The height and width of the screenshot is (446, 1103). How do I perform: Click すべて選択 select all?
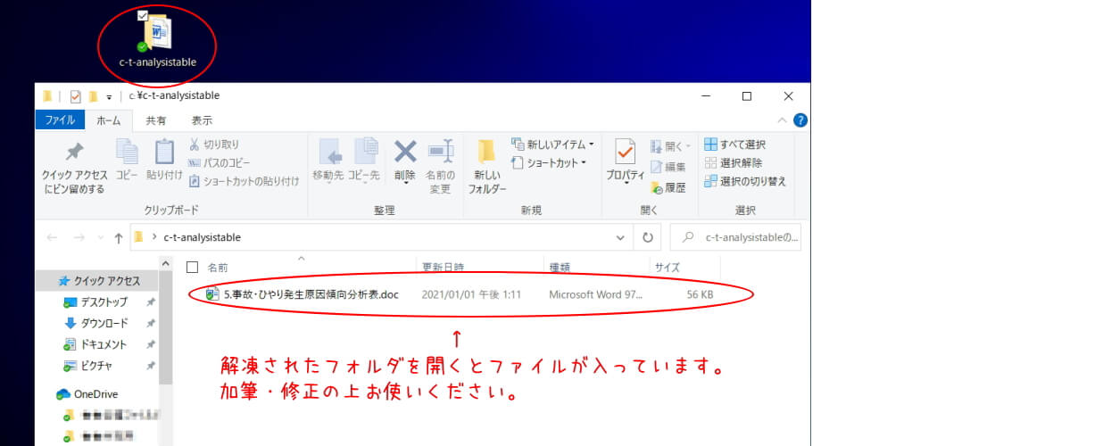pyautogui.click(x=734, y=145)
